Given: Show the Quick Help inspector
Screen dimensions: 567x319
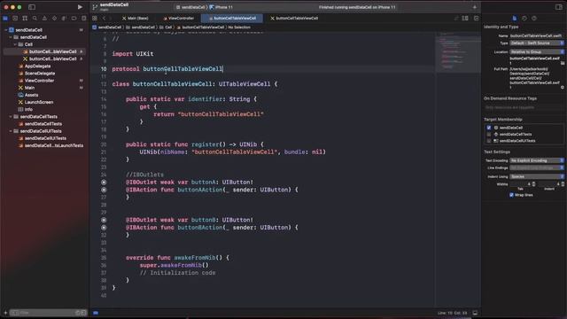Looking at the screenshot, I should (x=534, y=18).
